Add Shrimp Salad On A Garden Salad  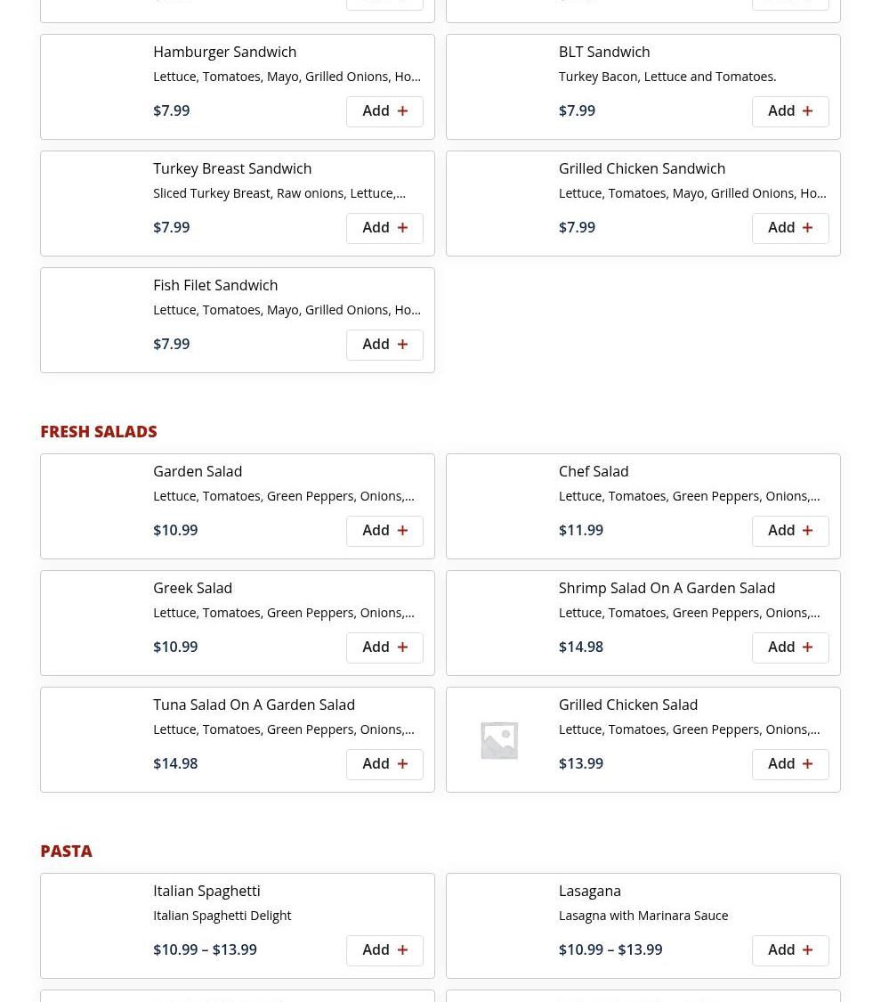[x=789, y=648]
